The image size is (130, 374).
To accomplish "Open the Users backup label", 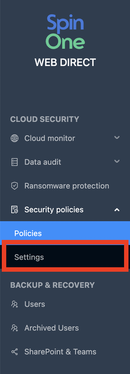I will (x=35, y=304).
